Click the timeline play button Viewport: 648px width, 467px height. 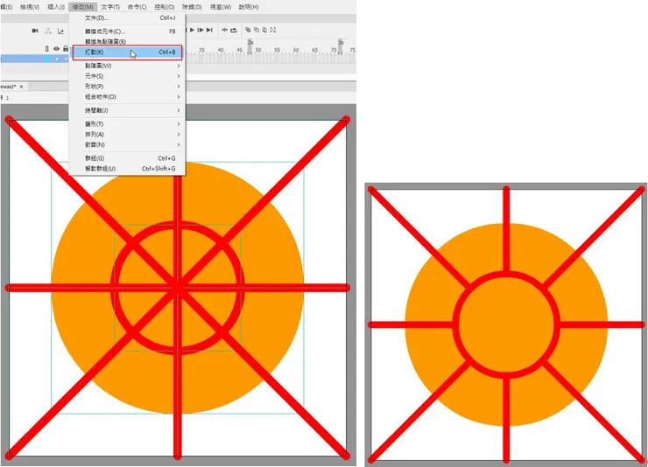click(192, 30)
